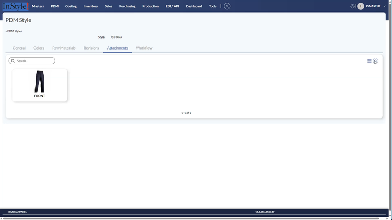The image size is (392, 220).
Task: Open the PDM menu
Action: point(54,6)
